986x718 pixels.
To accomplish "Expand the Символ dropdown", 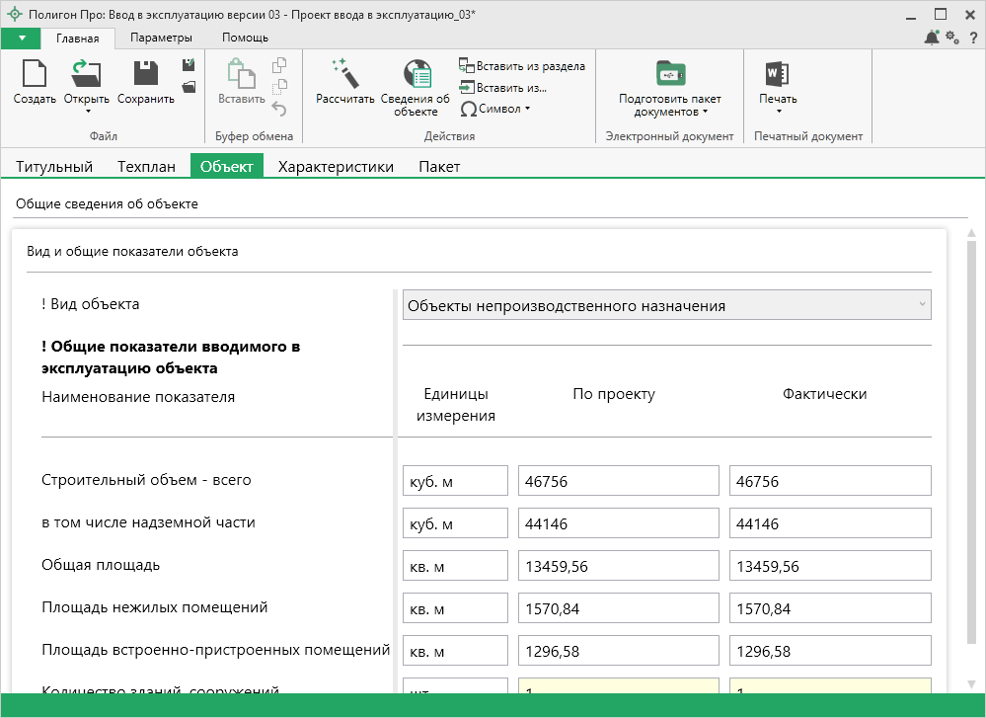I will coord(527,109).
